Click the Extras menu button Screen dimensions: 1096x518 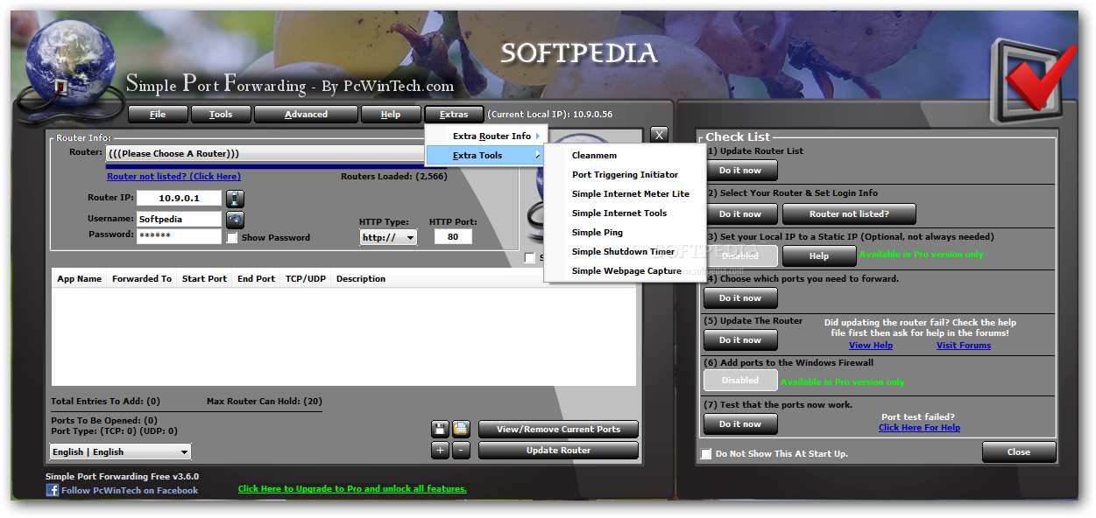tap(454, 115)
